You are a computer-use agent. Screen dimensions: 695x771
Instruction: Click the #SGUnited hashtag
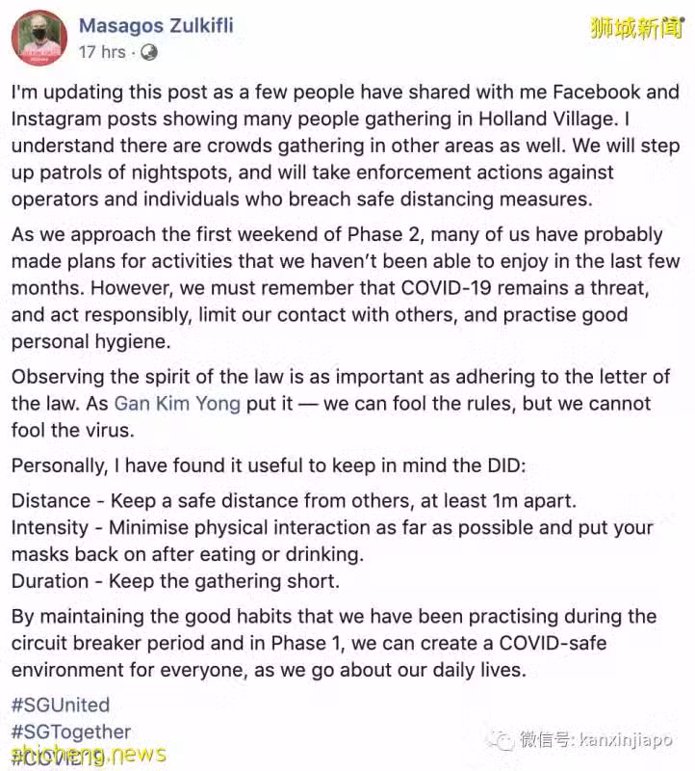click(61, 705)
